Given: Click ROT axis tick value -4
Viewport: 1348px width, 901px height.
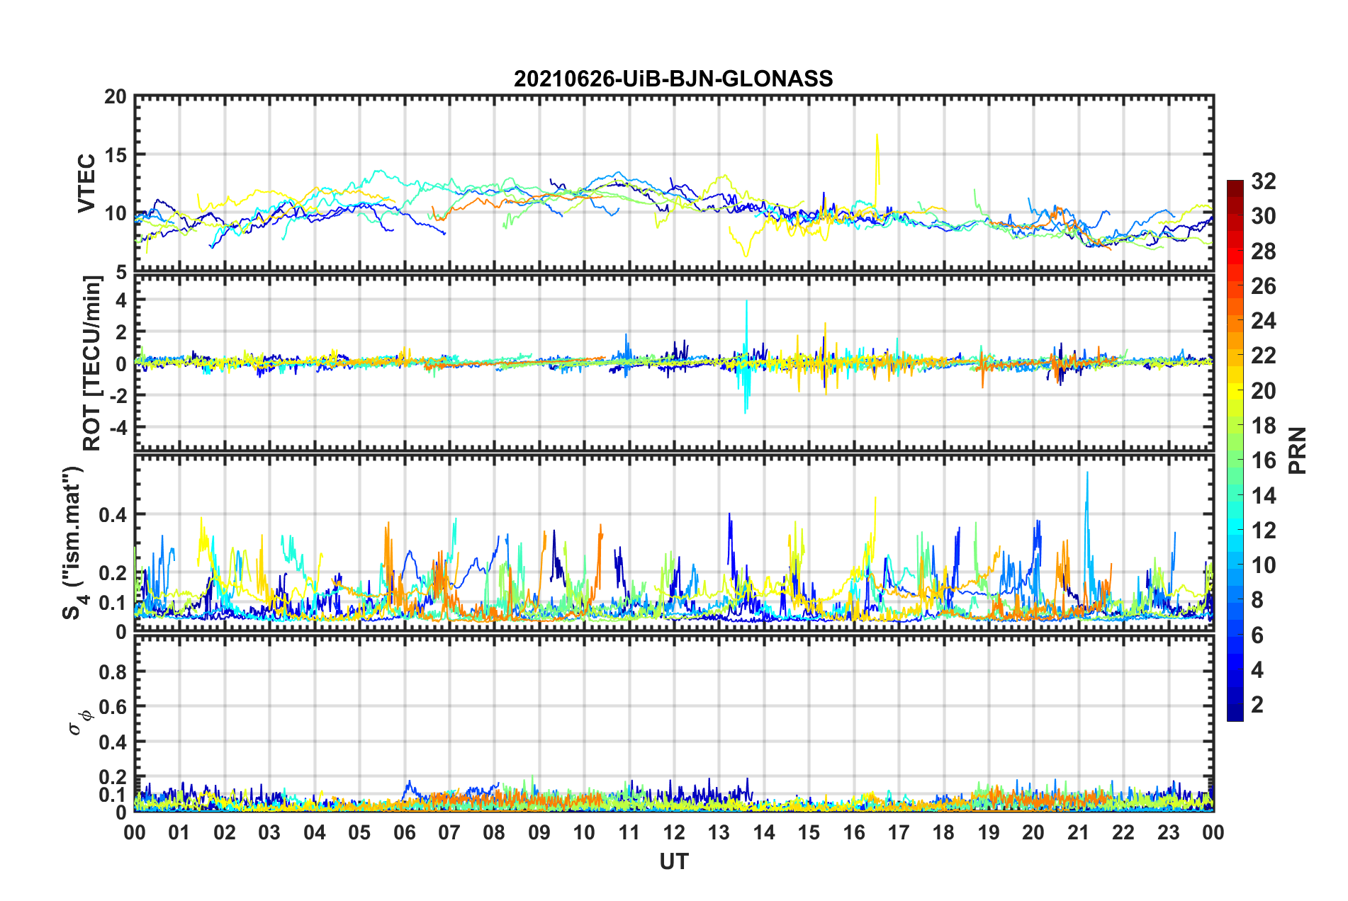Looking at the screenshot, I should pos(117,427).
